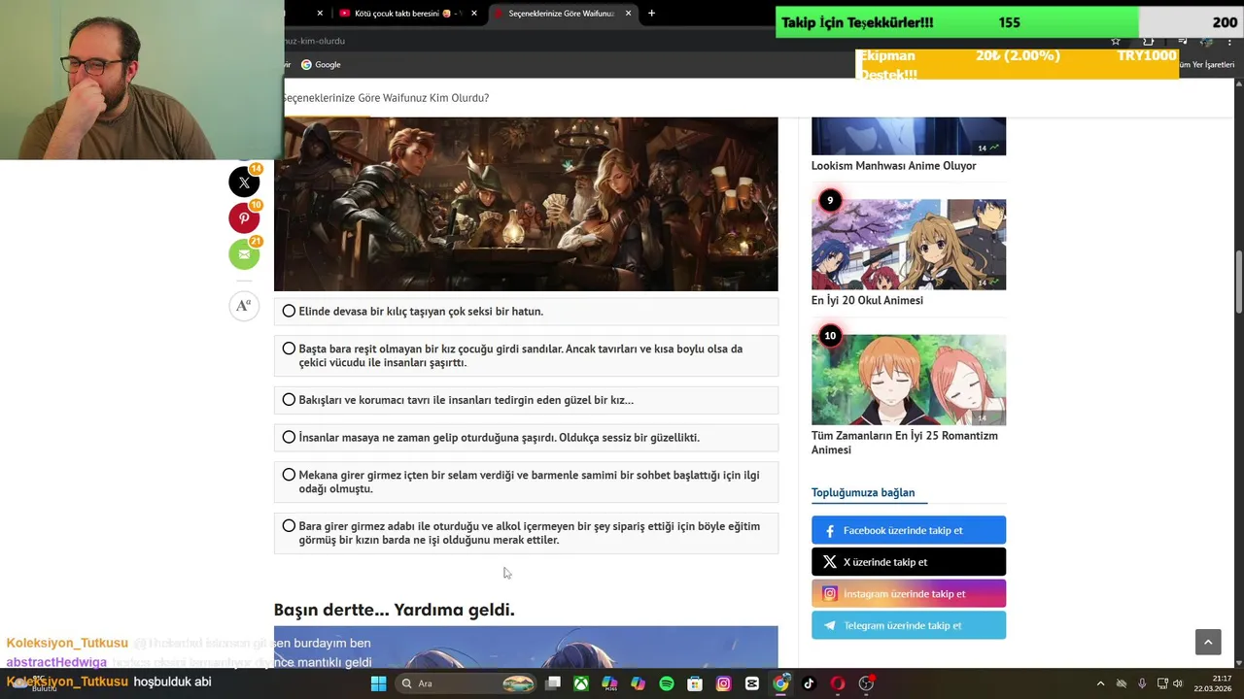Screen dimensions: 1244x699
Task: Open OBS Studio from the taskbar
Action: [x=866, y=683]
